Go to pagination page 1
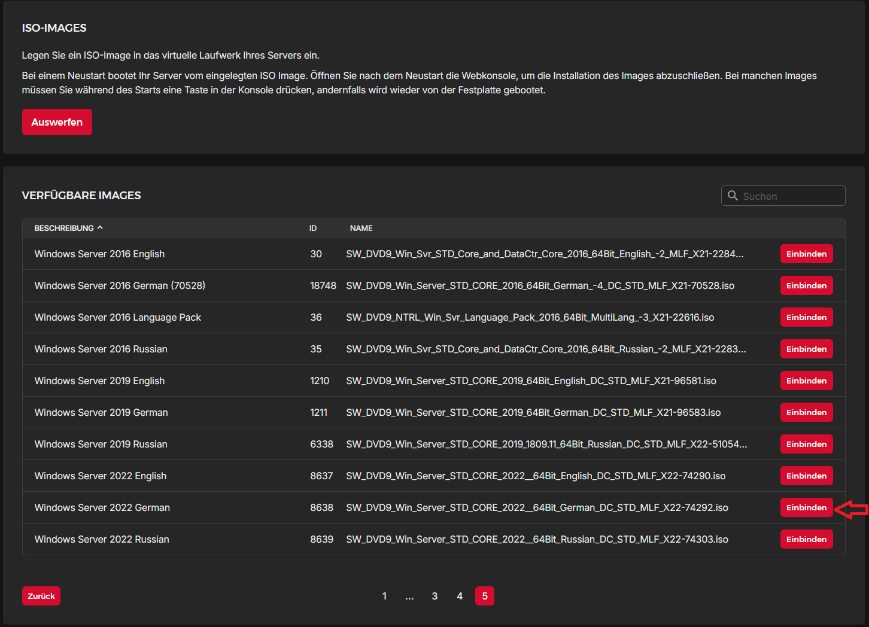This screenshot has width=869, height=627. click(384, 596)
